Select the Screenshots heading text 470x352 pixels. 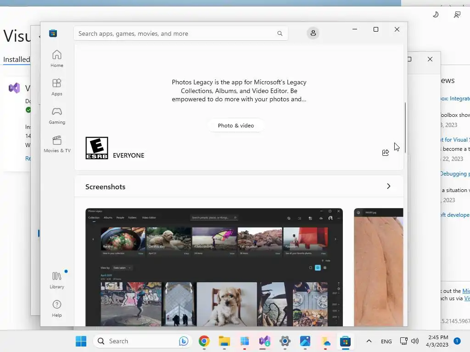[x=105, y=187]
